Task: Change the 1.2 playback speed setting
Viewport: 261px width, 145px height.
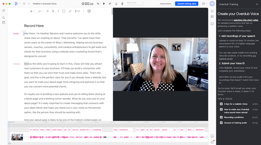Action: pos(78,11)
